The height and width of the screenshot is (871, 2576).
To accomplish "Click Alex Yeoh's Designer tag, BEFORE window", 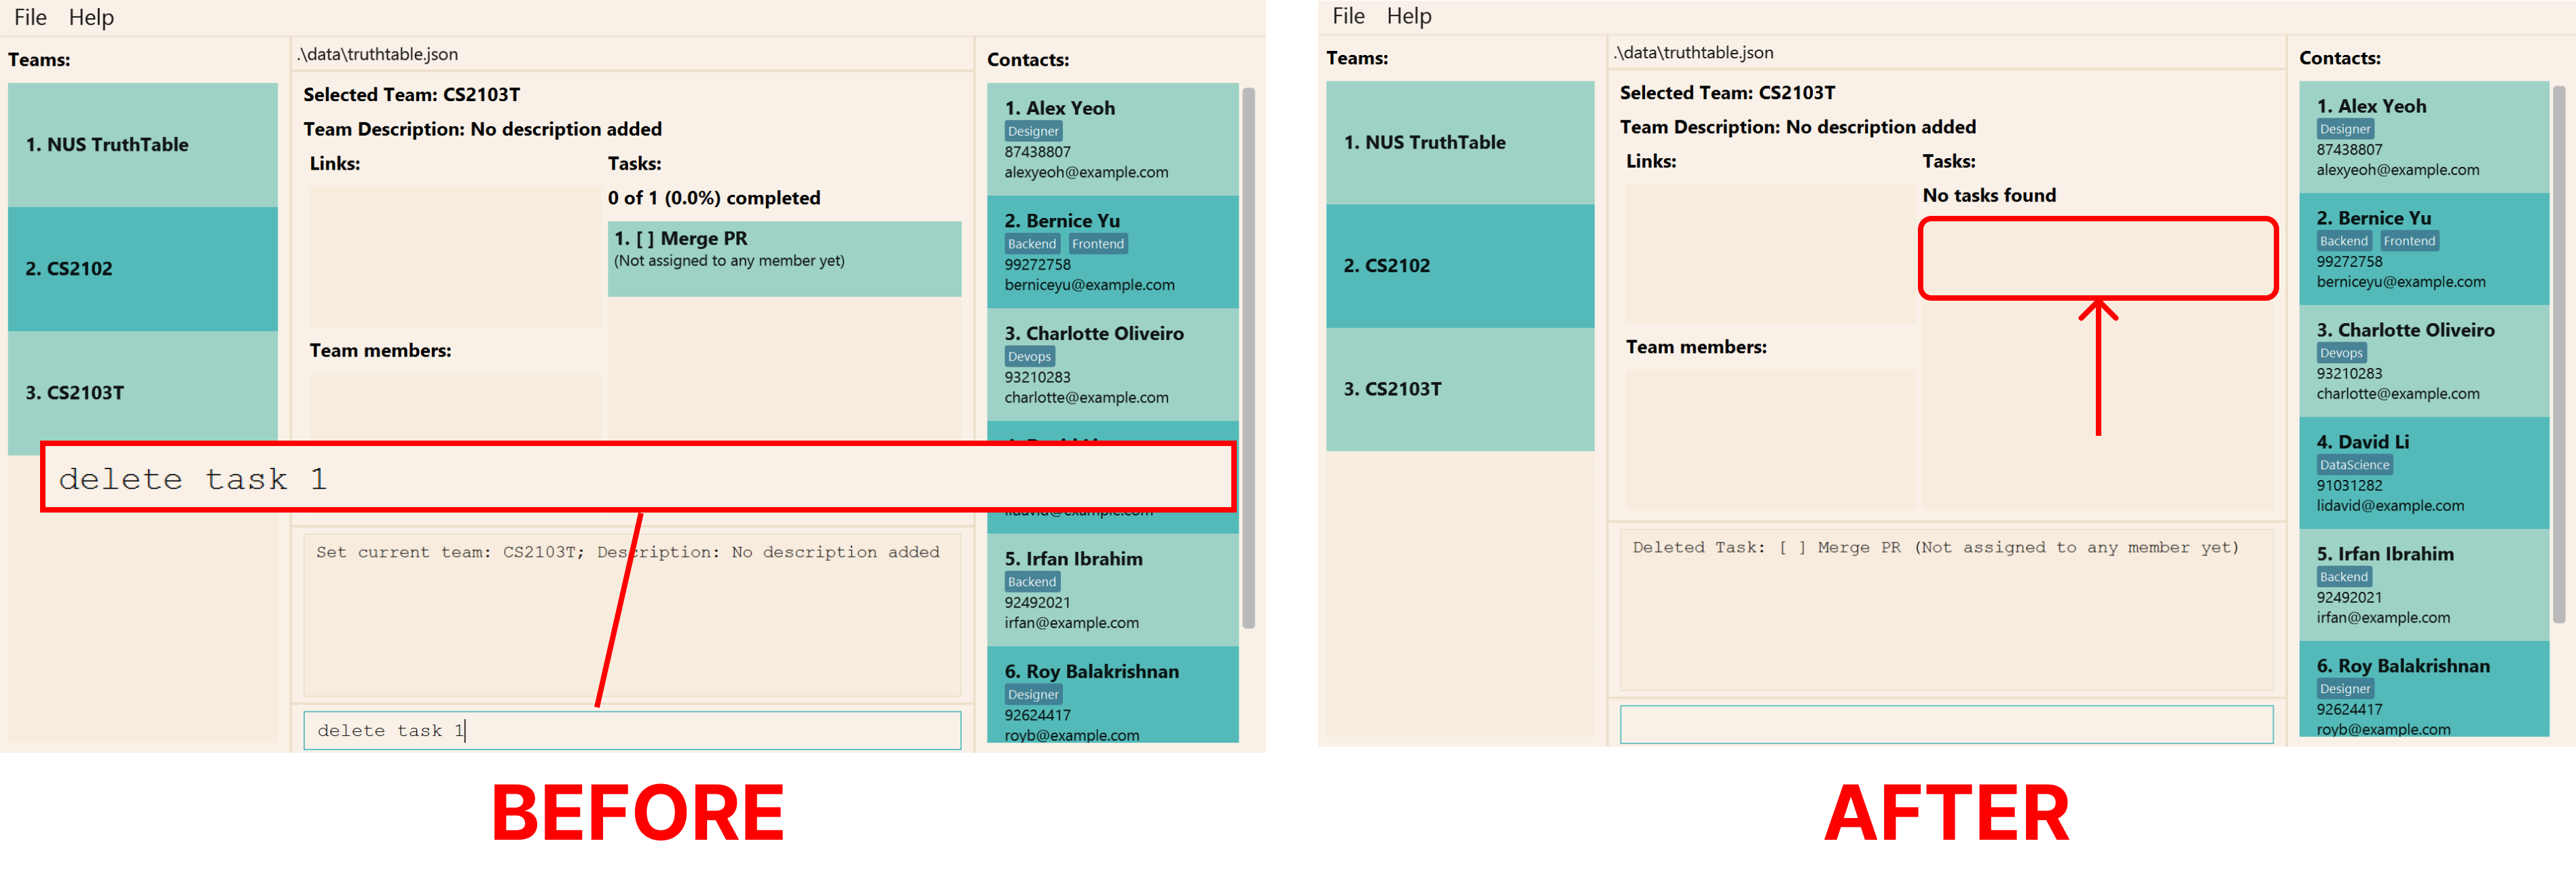I will pyautogui.click(x=1033, y=131).
